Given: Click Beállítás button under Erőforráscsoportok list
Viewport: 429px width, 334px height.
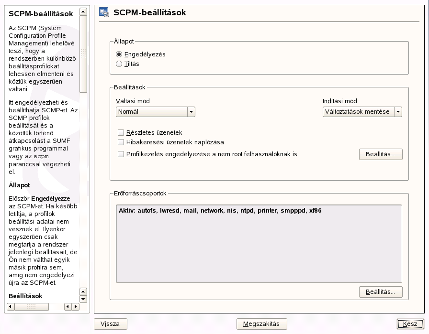Looking at the screenshot, I should click(x=381, y=292).
